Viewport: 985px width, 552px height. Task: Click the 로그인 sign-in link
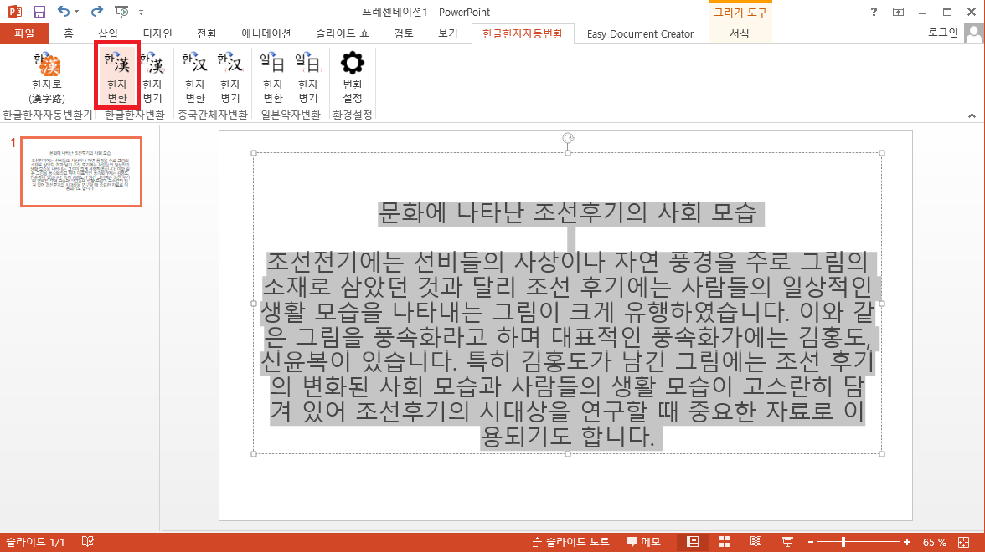[942, 33]
